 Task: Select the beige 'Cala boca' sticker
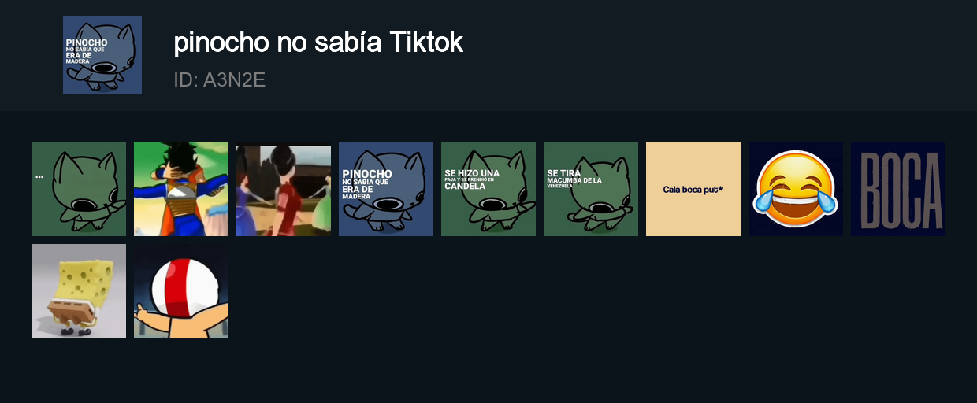(x=693, y=189)
